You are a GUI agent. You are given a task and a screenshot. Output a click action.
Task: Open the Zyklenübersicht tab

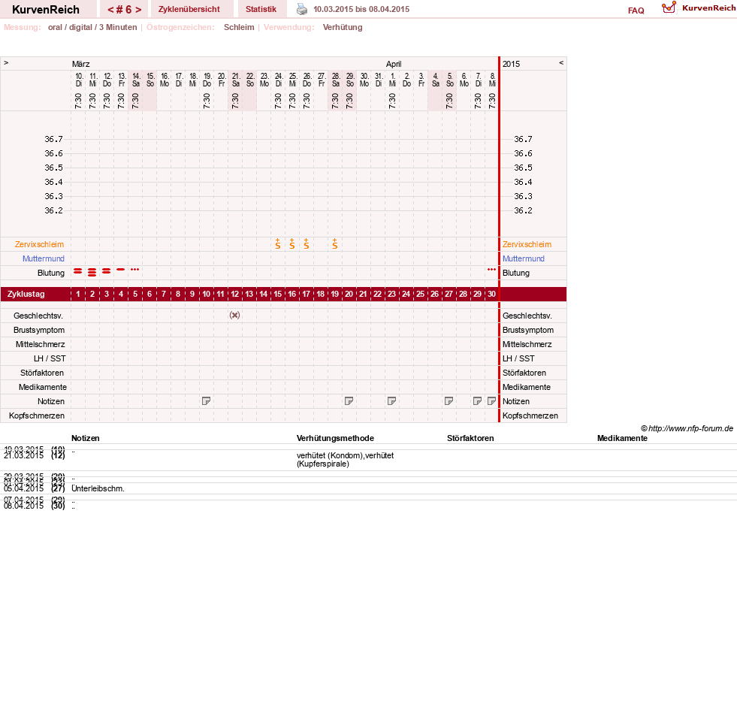(189, 9)
